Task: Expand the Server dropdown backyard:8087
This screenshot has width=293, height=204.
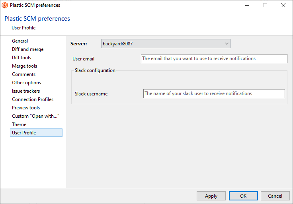Action: click(166, 44)
